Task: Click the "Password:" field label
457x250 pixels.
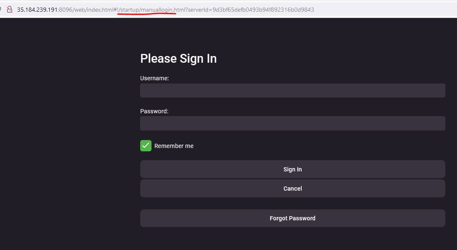Action: [154, 111]
